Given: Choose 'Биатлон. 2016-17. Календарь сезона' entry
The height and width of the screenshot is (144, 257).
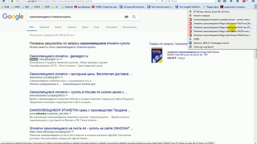Looking at the screenshot, I should coord(222,43).
